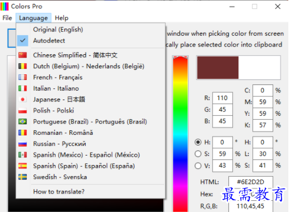
Task: Select French - Français
Action: coord(91,77)
